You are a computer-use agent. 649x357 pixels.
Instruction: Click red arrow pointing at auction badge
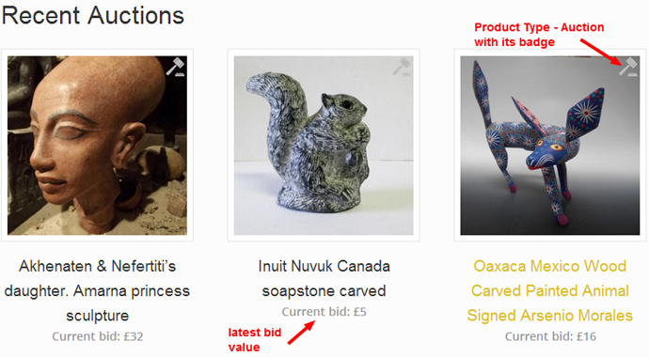[x=601, y=52]
